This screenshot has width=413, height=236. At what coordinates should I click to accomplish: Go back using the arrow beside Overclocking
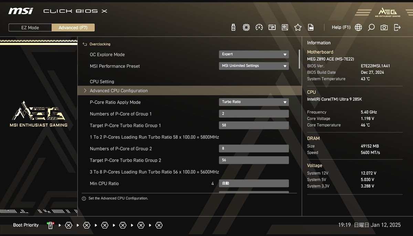pos(85,44)
